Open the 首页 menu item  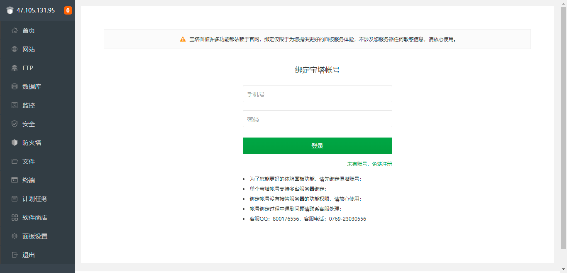pyautogui.click(x=37, y=30)
